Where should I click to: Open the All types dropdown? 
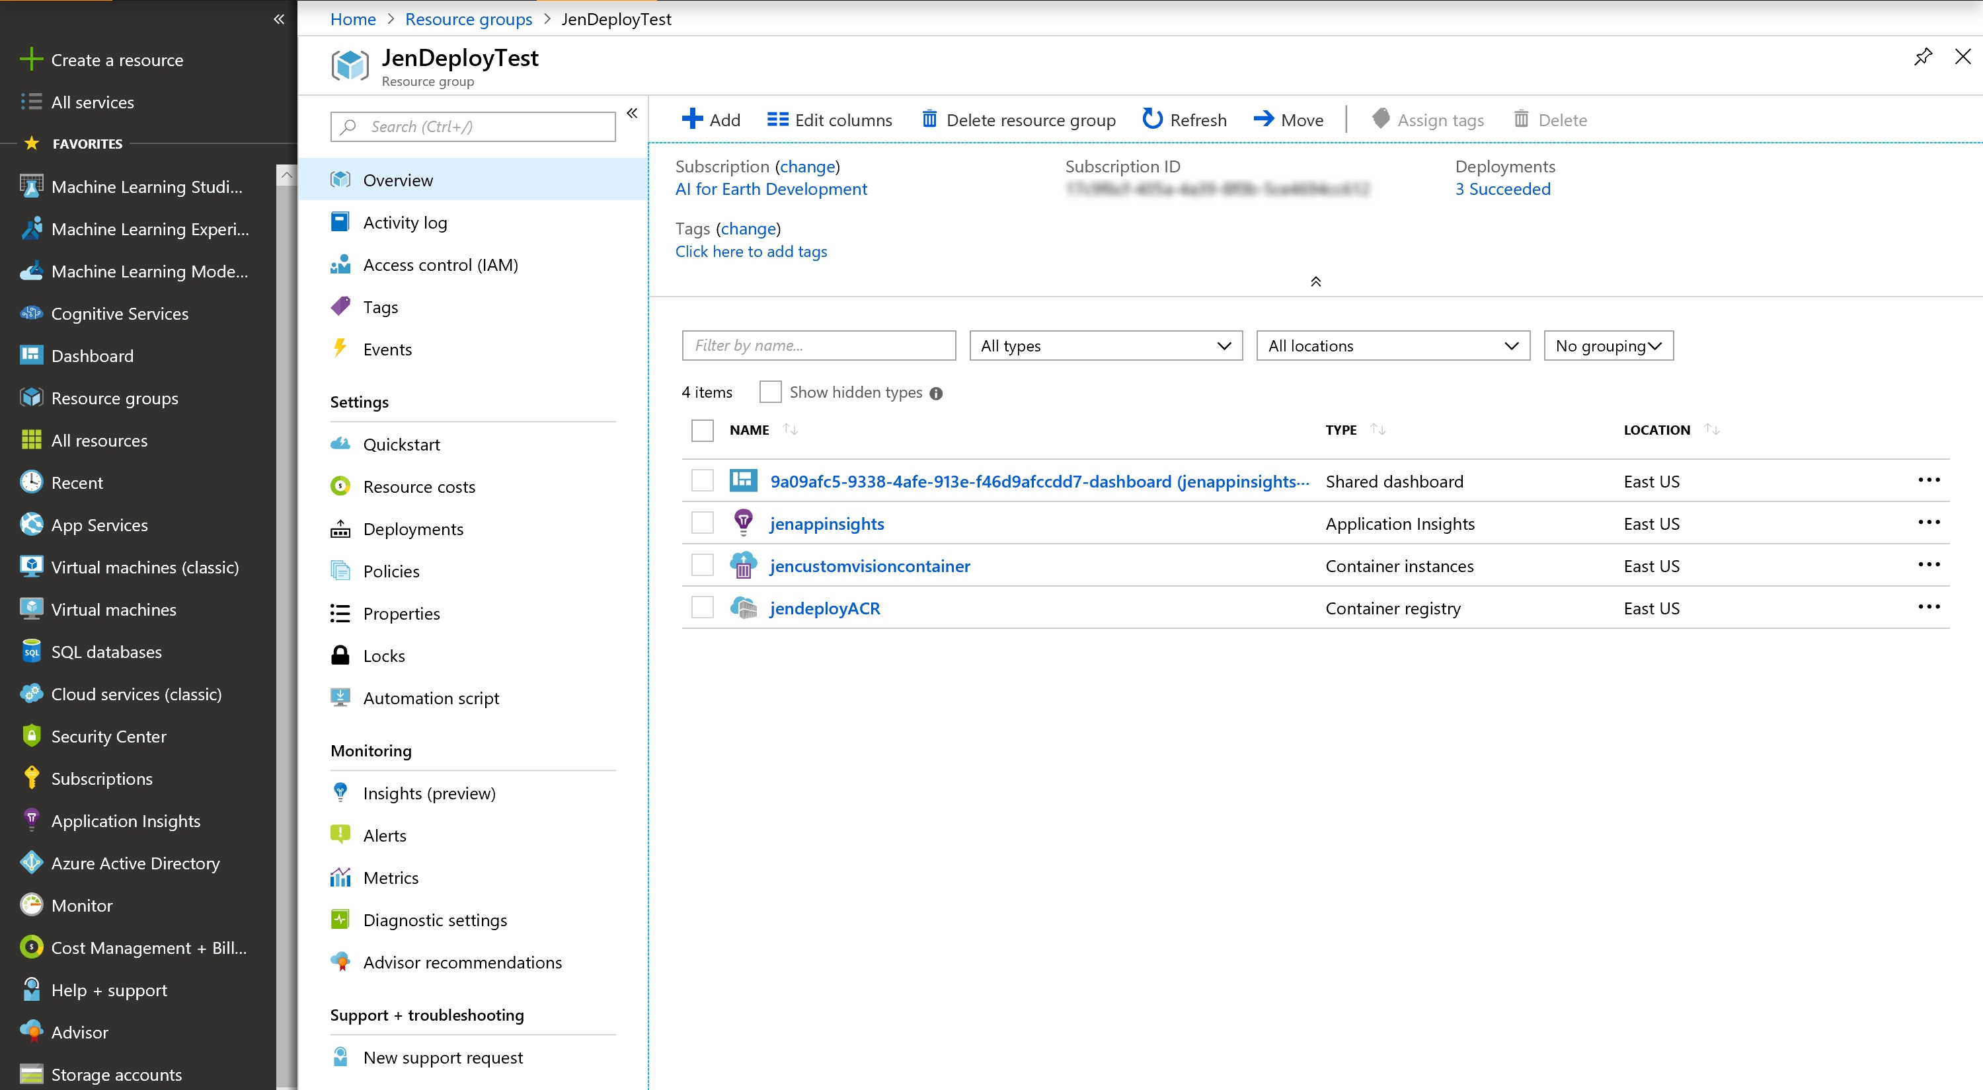click(x=1105, y=345)
